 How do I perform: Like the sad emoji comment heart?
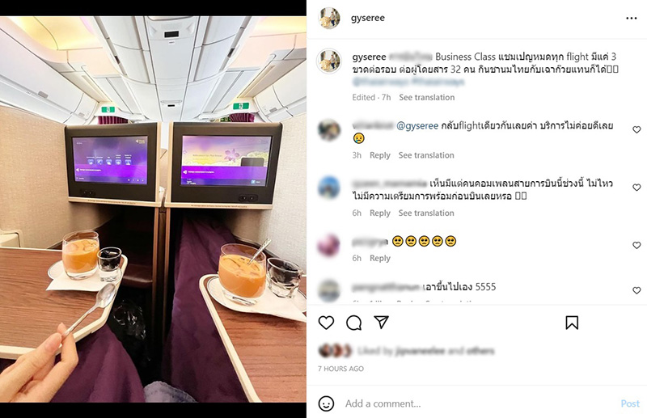[636, 245]
